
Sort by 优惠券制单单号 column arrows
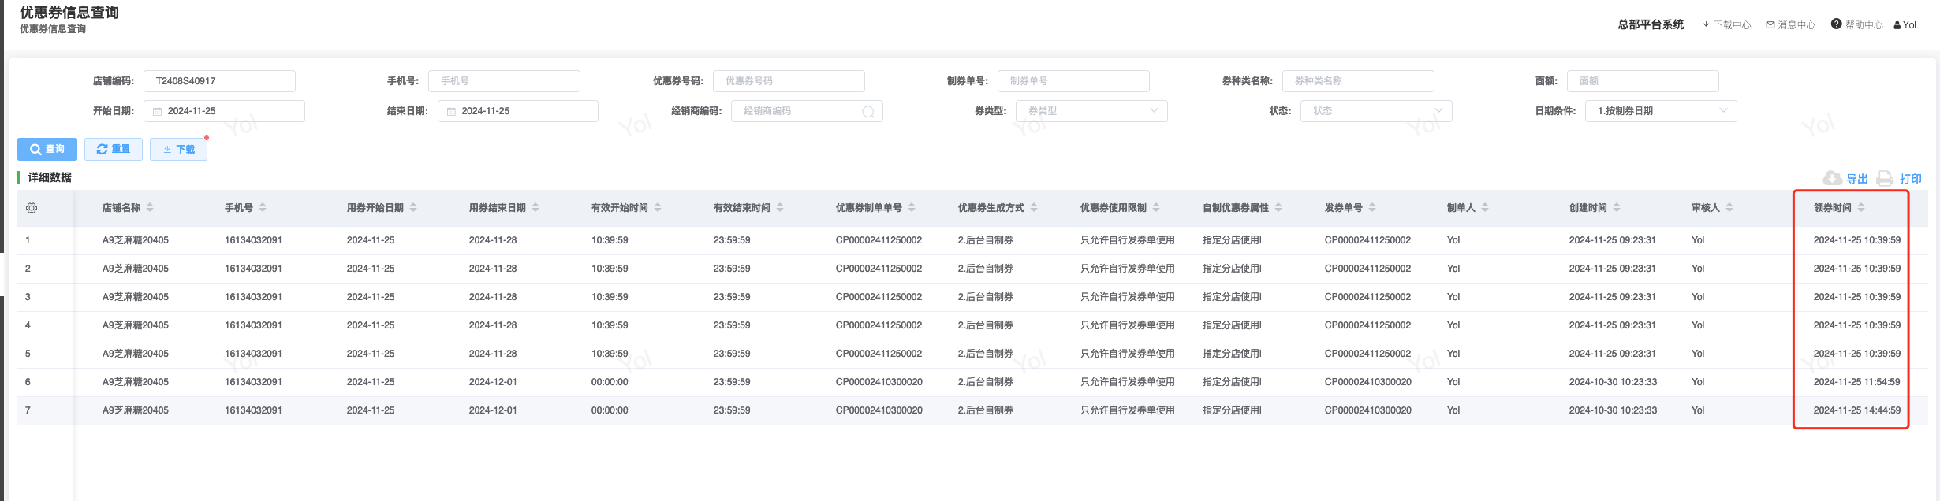tap(912, 208)
